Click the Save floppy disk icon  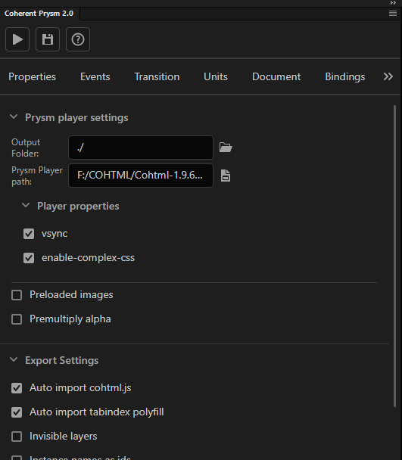pos(48,39)
